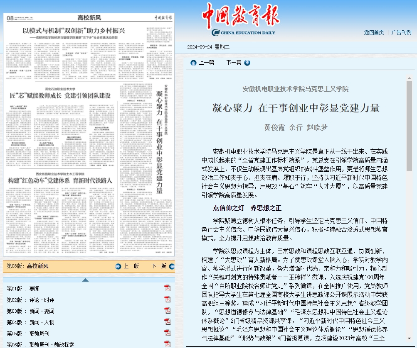
Task: Open PDF icon for 第06版 职教周刊·教改探索
Action: (x=168, y=344)
